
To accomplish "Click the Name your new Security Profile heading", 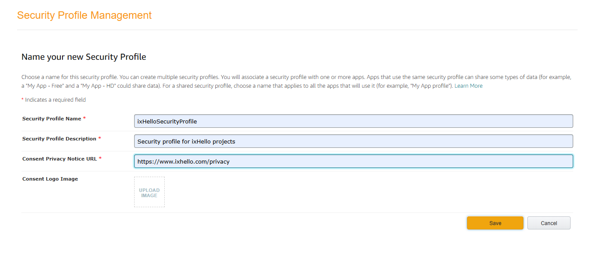I will [84, 57].
